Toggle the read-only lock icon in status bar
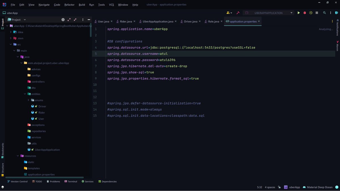 pyautogui.click(x=279, y=187)
